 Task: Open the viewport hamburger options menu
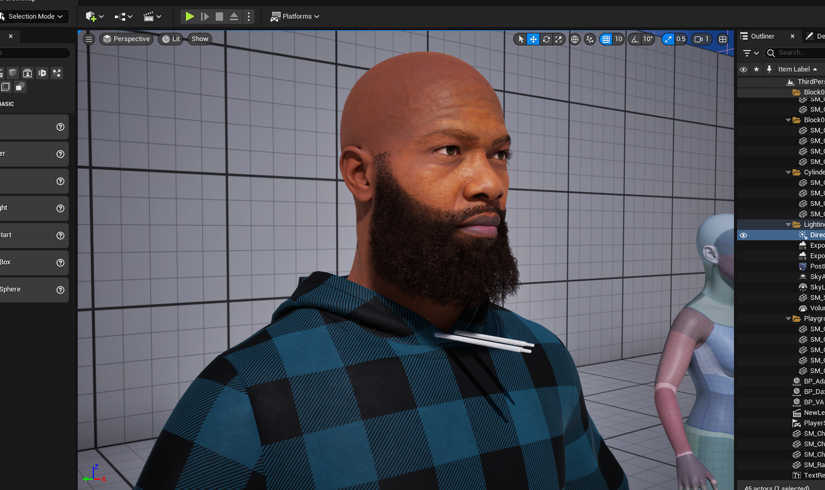point(89,39)
